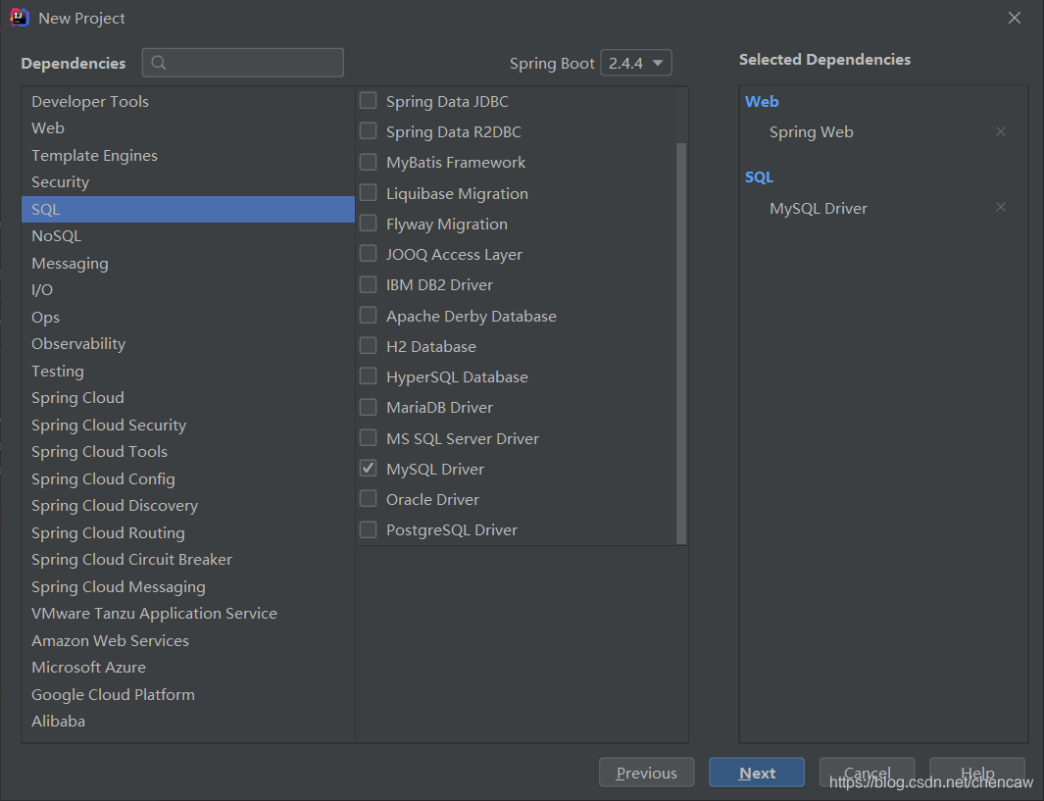Select Microsoft Azure category

(x=188, y=667)
